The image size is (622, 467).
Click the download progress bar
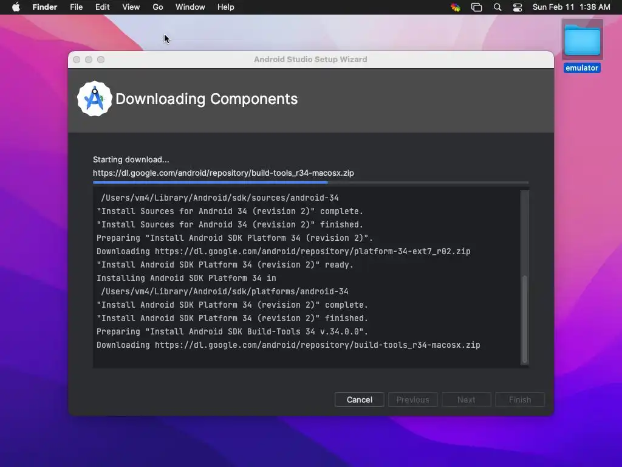click(x=310, y=182)
